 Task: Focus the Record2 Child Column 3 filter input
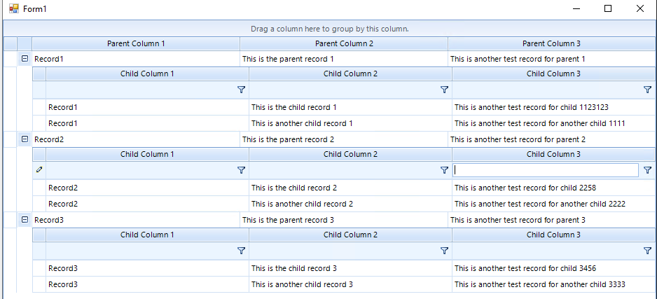pyautogui.click(x=546, y=170)
